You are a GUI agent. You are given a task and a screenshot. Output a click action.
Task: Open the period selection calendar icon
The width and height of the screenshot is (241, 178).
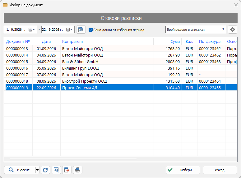[x=81, y=30]
